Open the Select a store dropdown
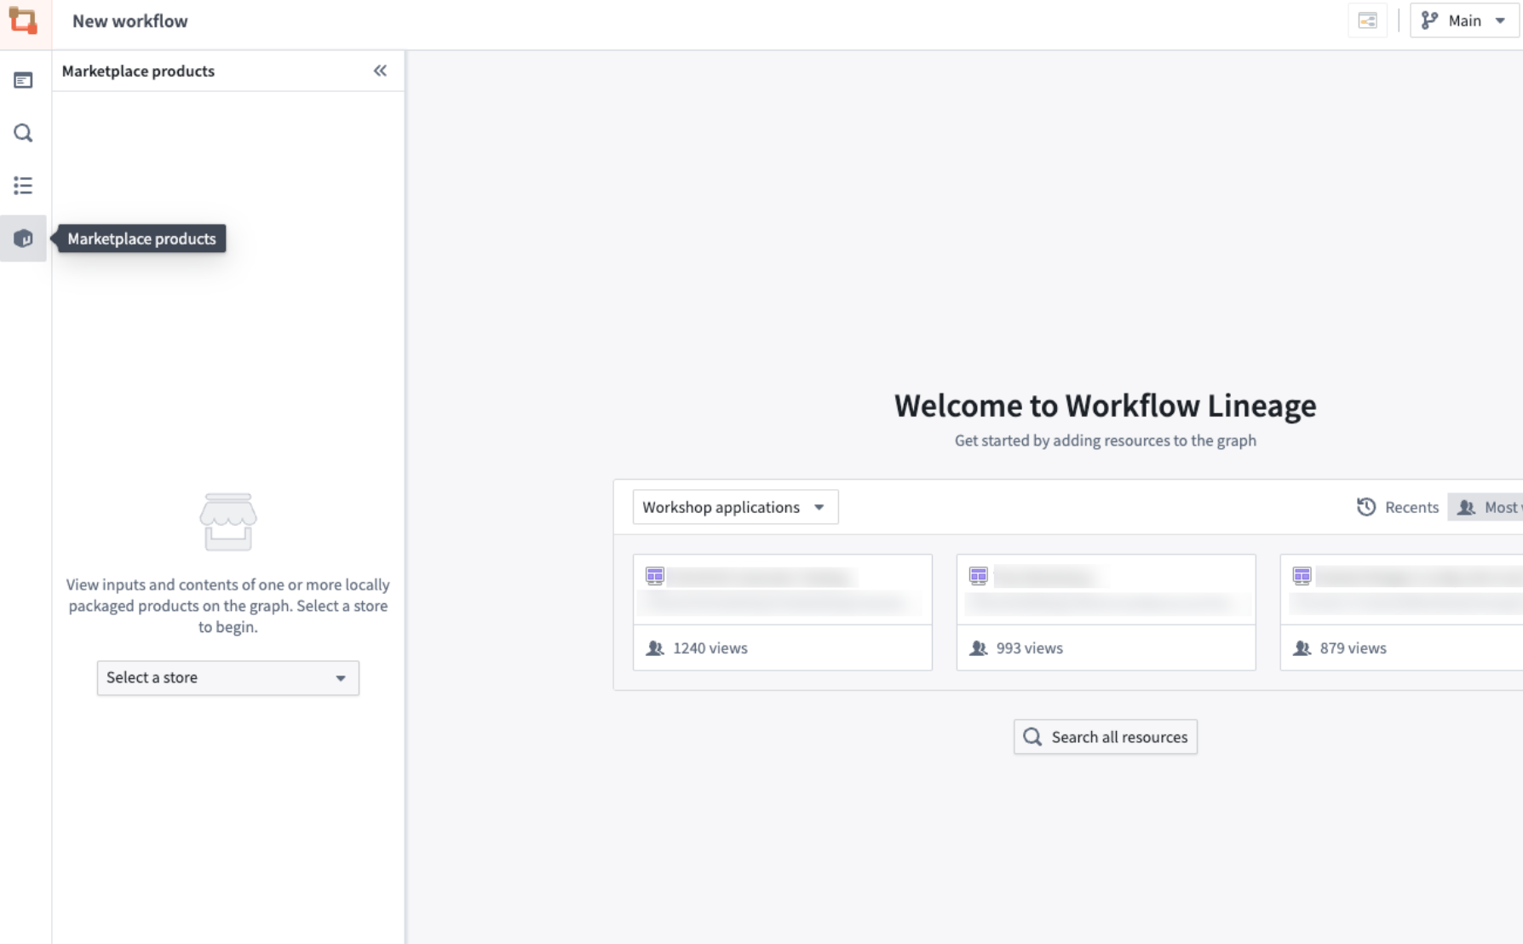Viewport: 1523px width, 944px height. pyautogui.click(x=227, y=678)
